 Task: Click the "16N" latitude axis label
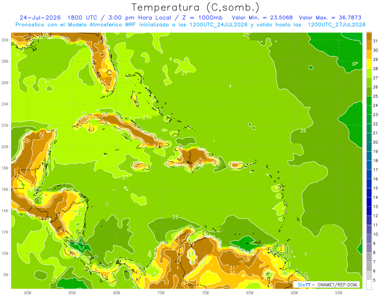pyautogui.click(x=5, y=189)
